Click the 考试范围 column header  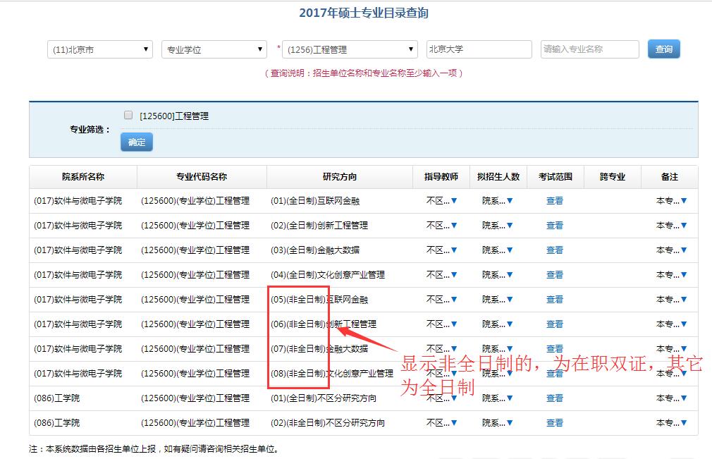coord(556,177)
